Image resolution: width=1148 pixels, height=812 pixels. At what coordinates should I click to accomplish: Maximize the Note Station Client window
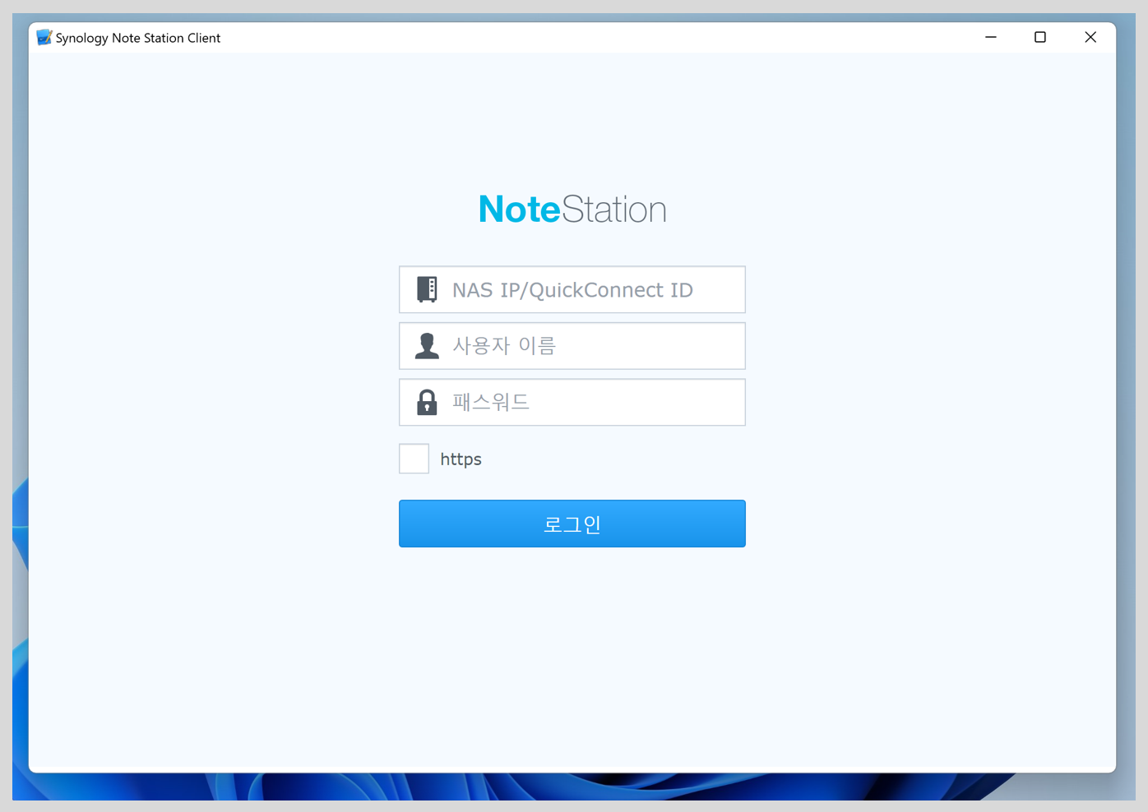1040,37
